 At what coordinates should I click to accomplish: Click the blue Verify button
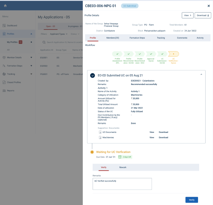click(191, 200)
